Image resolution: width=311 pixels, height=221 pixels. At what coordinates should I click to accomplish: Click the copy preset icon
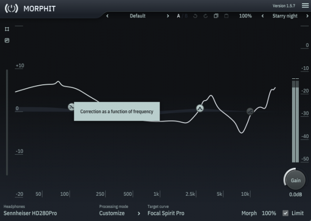coord(216,16)
